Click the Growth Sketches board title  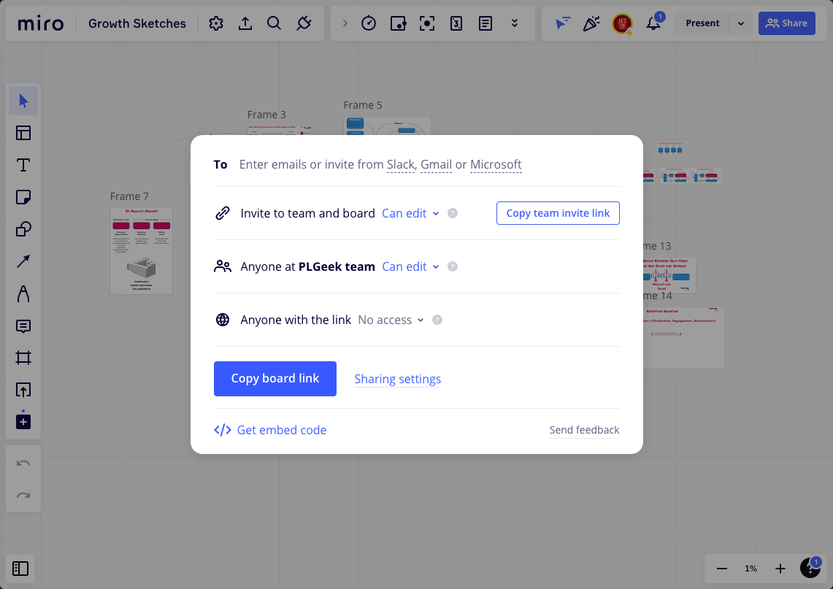pyautogui.click(x=137, y=23)
